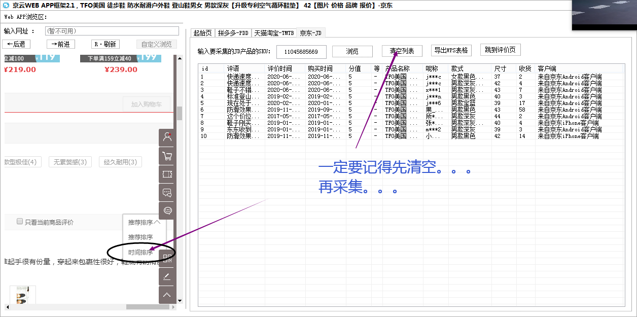Image resolution: width=637 pixels, height=317 pixels.
Task: Focus the 输入网址 URL input field
Action: pos(111,31)
